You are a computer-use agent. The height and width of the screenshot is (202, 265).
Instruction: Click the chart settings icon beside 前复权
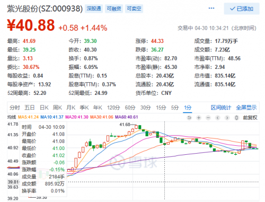(237, 118)
